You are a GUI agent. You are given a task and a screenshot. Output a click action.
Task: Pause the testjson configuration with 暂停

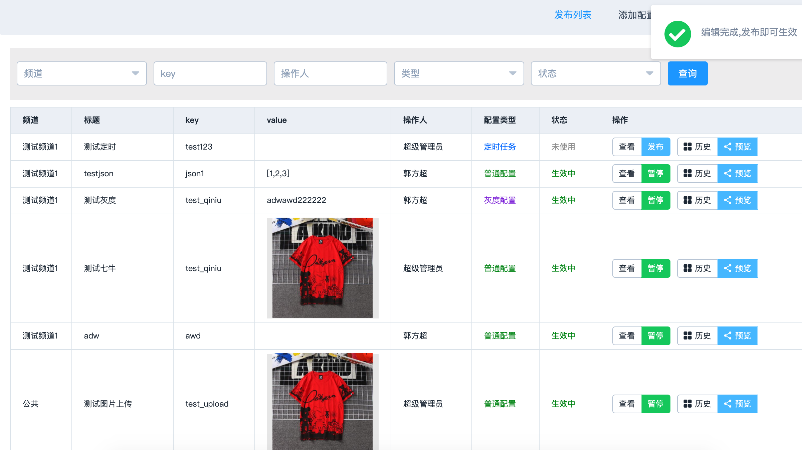pos(655,173)
